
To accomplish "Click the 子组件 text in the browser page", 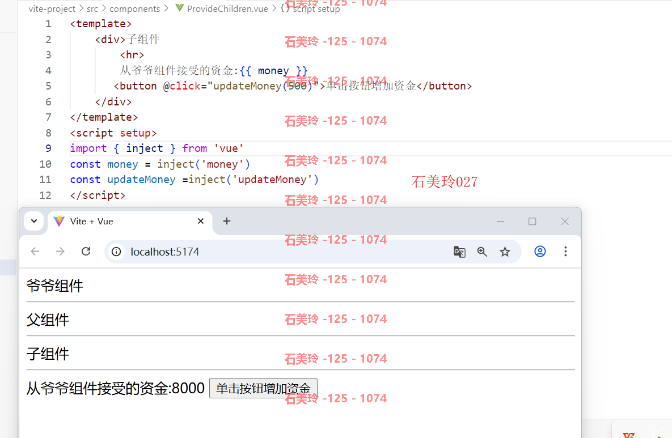I will tap(48, 354).
